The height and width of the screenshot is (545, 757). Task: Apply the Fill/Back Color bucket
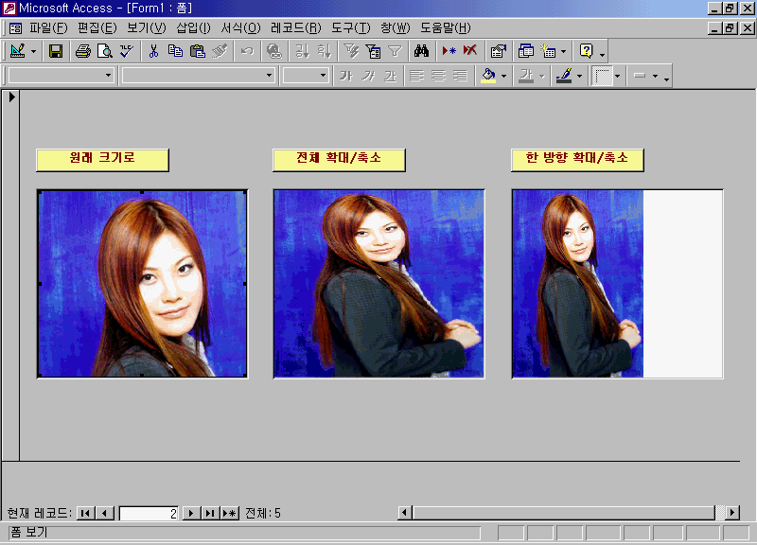tap(488, 76)
